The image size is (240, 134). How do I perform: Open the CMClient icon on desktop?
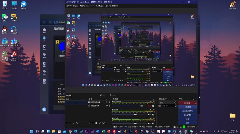point(233,5)
